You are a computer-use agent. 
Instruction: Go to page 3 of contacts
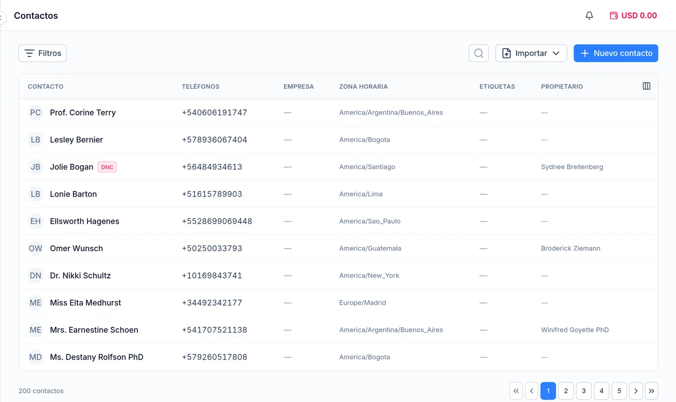pyautogui.click(x=584, y=391)
